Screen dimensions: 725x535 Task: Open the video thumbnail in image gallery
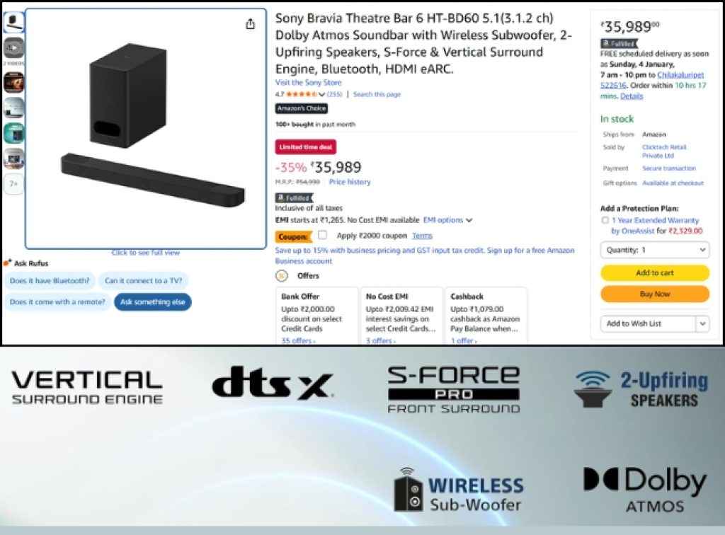coord(14,47)
